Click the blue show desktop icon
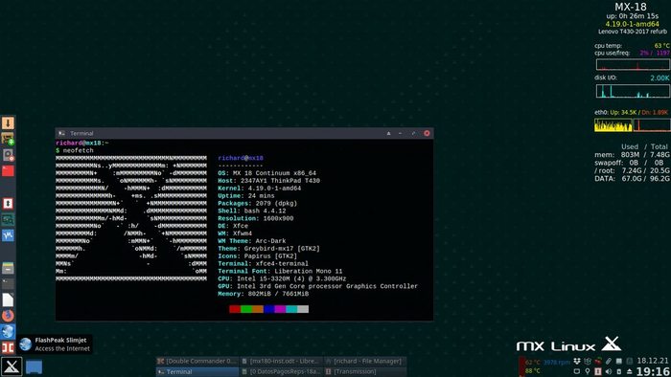This screenshot has width=671, height=377. [x=34, y=366]
